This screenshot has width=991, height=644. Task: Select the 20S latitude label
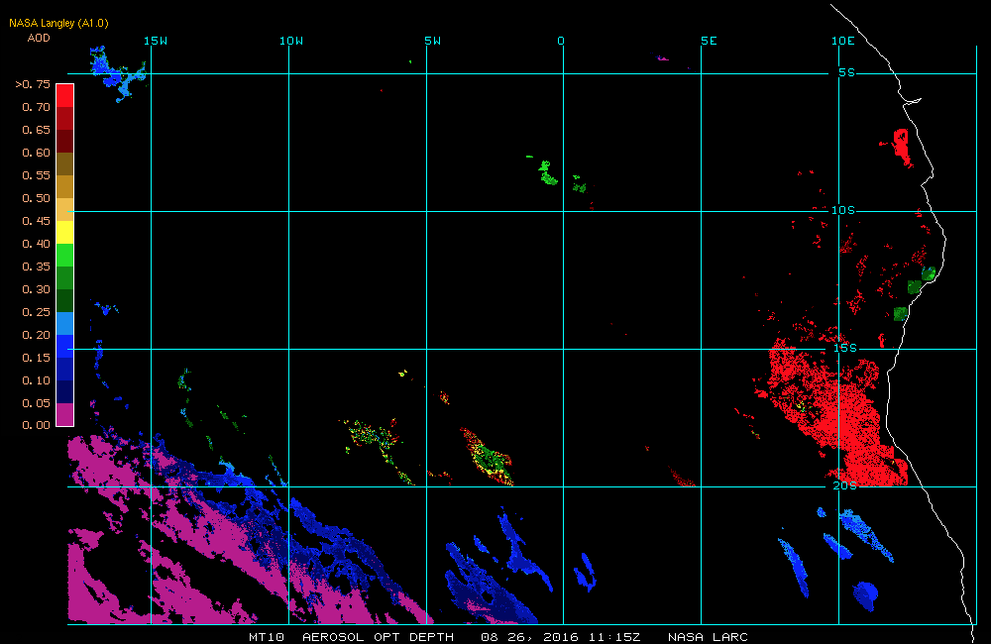click(x=845, y=485)
